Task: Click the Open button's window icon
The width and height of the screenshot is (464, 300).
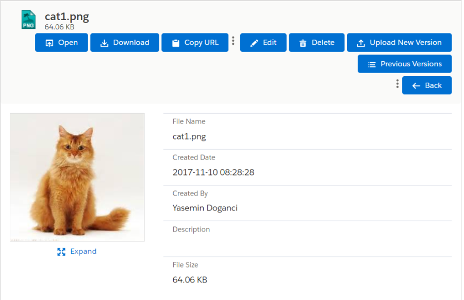Action: (49, 43)
